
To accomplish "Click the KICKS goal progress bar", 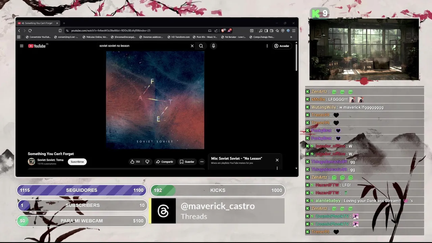I will tap(218, 190).
